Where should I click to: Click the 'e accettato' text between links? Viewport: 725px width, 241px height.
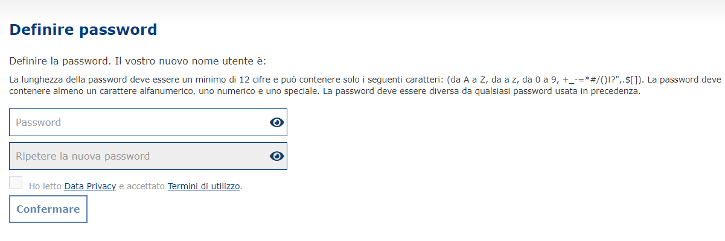142,186
